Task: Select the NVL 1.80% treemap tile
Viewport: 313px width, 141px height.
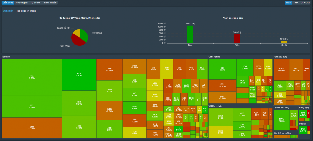Action: (32, 77)
